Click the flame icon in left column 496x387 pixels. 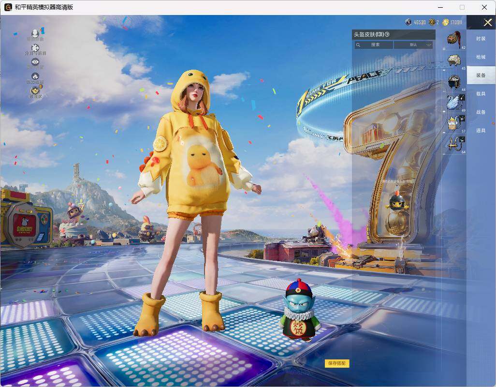[35, 77]
